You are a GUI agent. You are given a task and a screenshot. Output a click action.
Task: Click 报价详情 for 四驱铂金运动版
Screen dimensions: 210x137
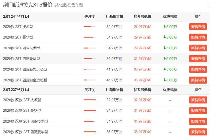click(198, 80)
